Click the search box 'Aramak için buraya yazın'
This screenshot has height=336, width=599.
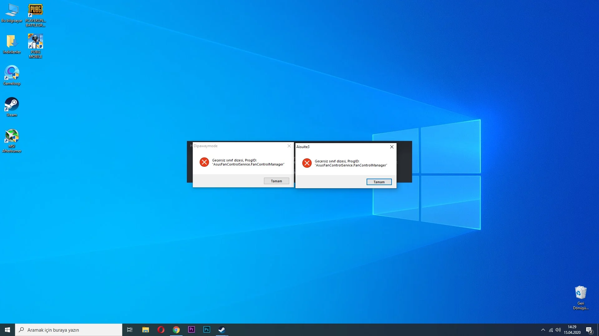tap(69, 330)
